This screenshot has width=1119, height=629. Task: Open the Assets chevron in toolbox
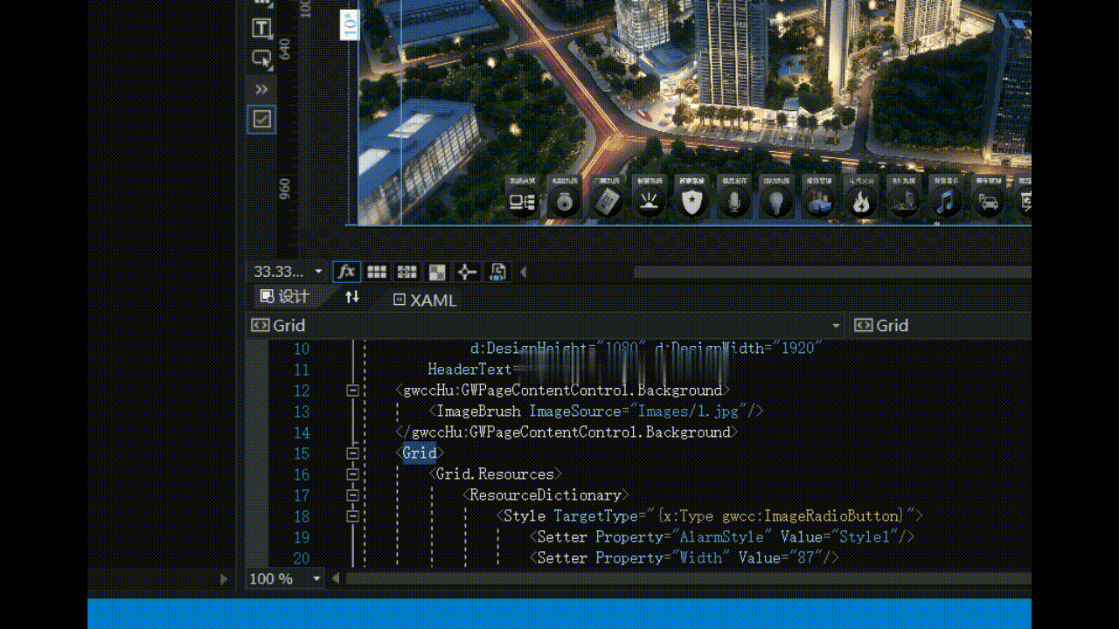point(261,89)
